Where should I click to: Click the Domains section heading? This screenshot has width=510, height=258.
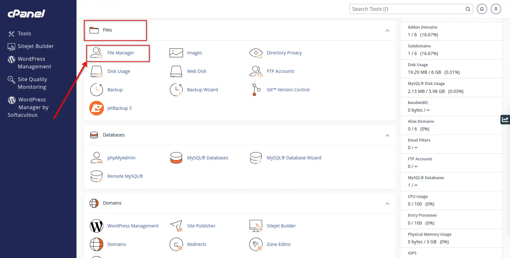pos(112,203)
